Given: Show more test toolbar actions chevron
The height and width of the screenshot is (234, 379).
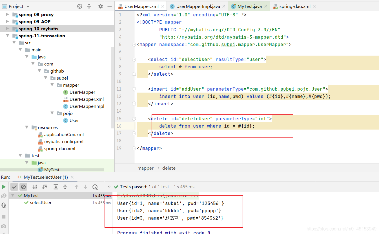Looking at the screenshot, I should [x=109, y=187].
